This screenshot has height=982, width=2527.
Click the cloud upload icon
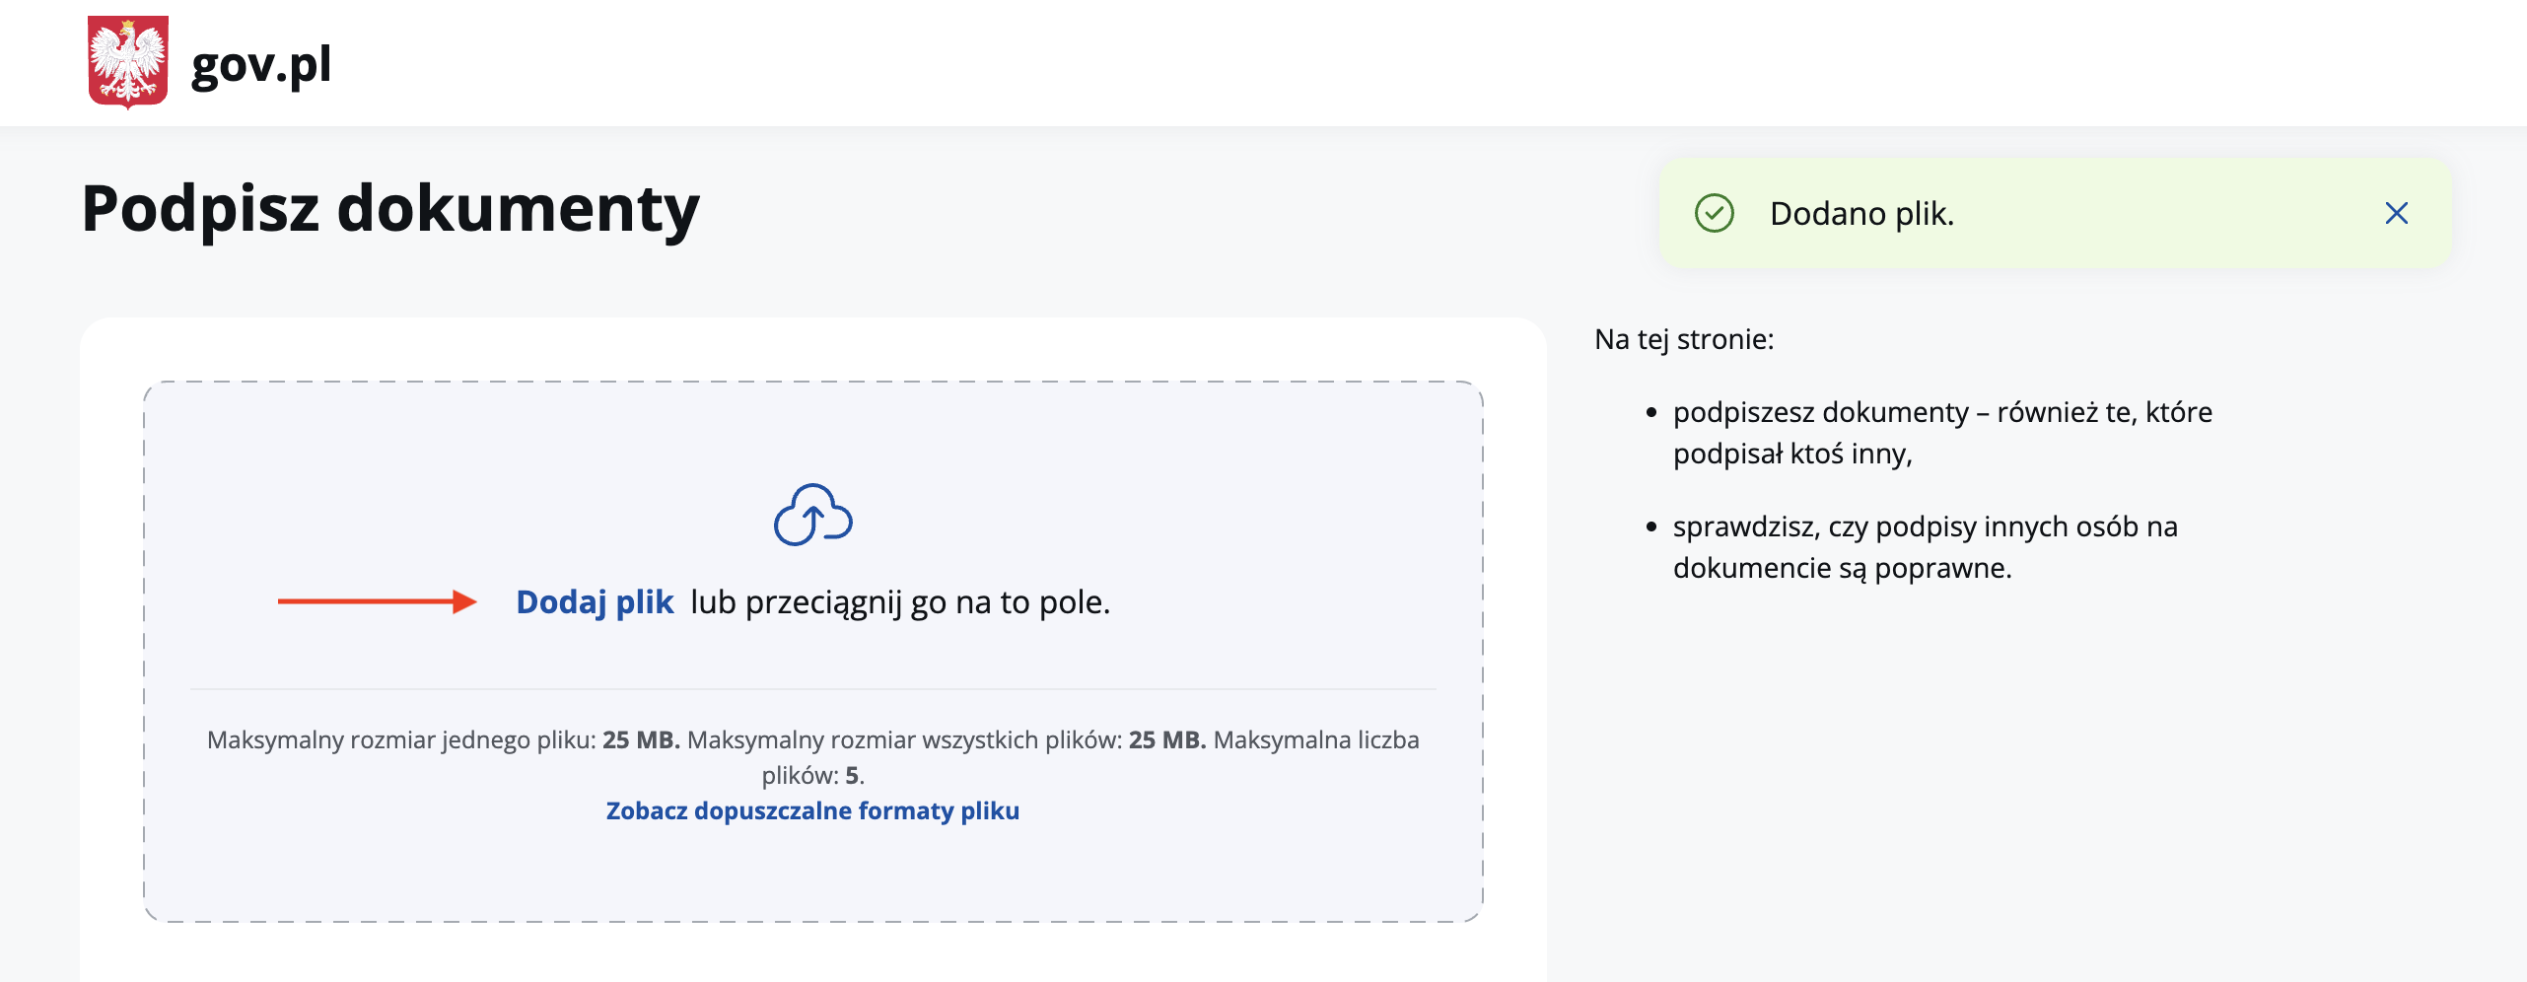click(813, 515)
